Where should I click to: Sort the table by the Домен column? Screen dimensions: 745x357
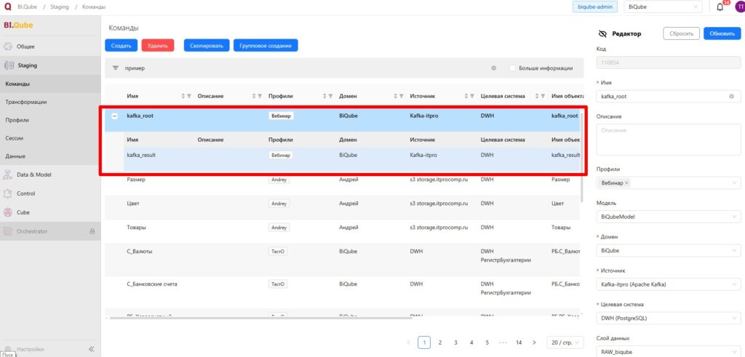pyautogui.click(x=396, y=97)
